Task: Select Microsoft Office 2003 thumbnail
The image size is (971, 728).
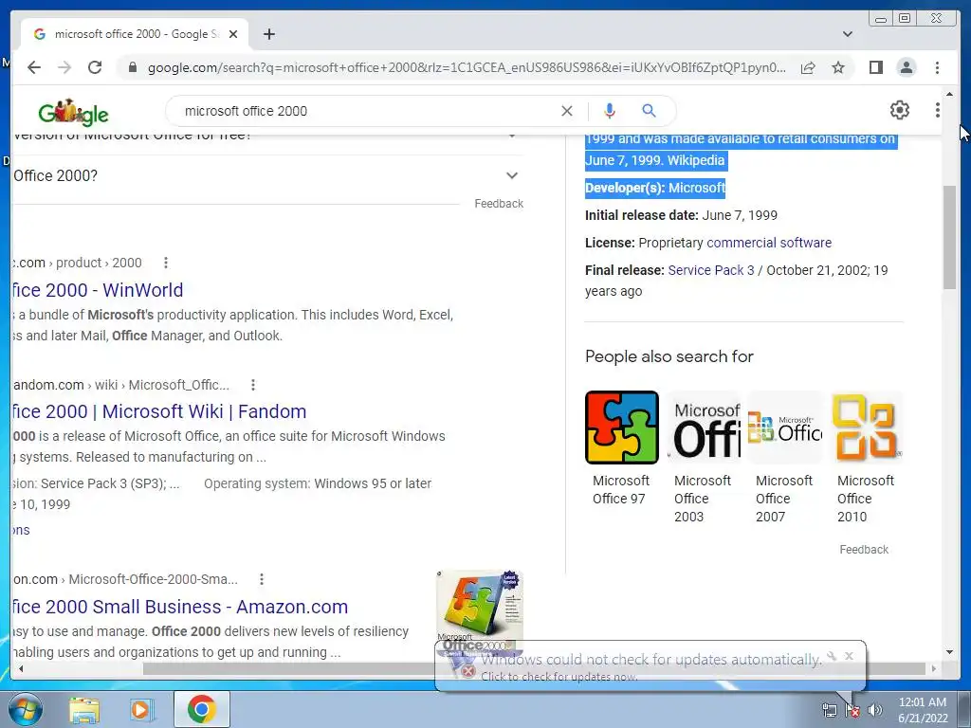Action: click(x=704, y=428)
